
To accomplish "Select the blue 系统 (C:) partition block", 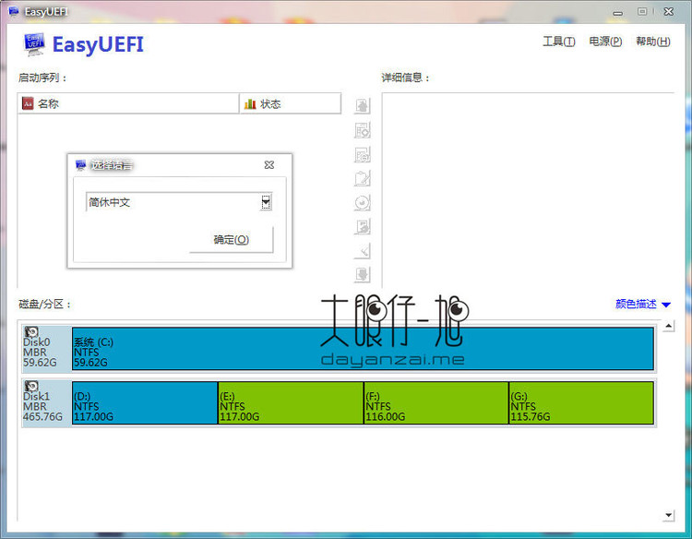I will click(x=363, y=348).
